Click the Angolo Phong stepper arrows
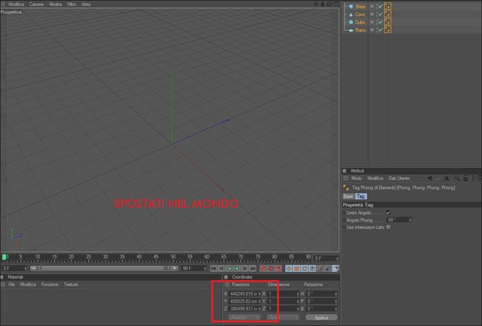The height and width of the screenshot is (326, 482). click(410, 220)
